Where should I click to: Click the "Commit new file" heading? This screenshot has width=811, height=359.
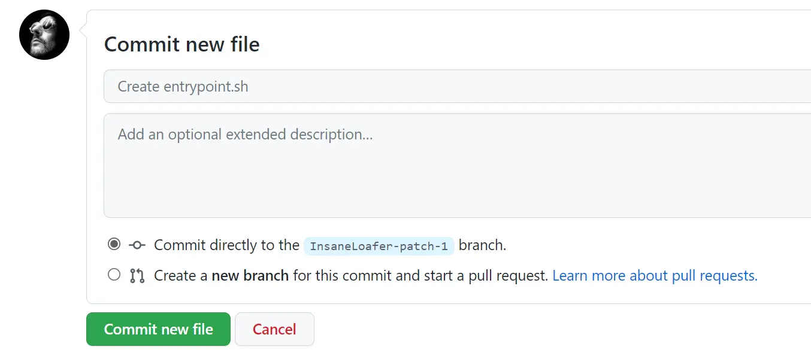181,44
